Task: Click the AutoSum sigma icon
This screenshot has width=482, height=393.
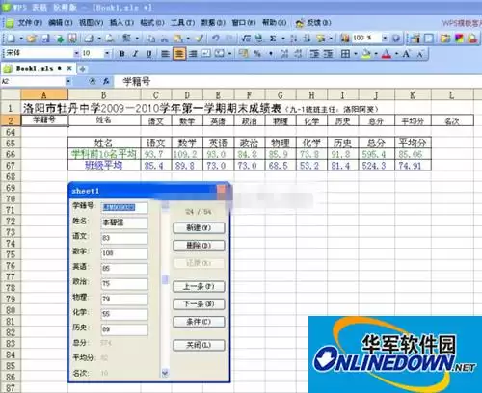Action: click(273, 39)
